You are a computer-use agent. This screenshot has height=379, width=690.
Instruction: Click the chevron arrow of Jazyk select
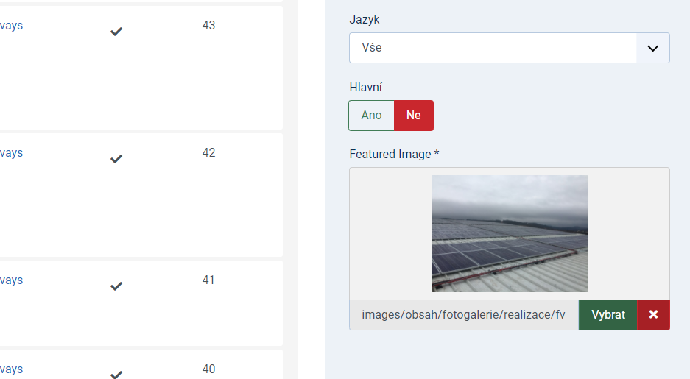point(653,48)
